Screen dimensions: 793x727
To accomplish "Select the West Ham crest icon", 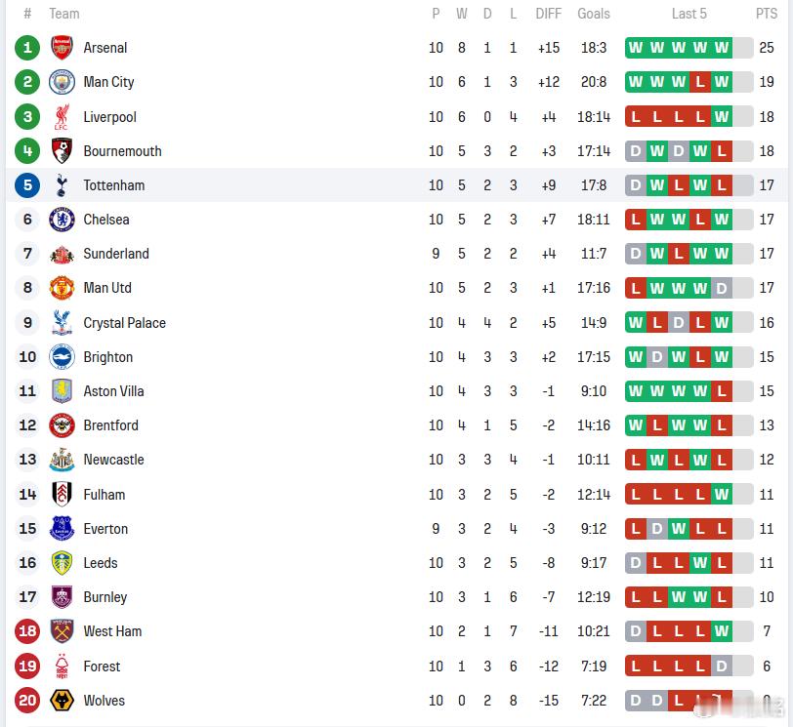I will click(62, 631).
